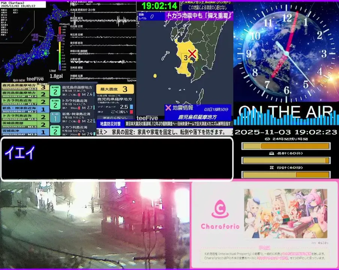The width and height of the screenshot is (339, 270).
Task: Click the 1.8gal reading under the Japan map
Action: tap(56, 76)
